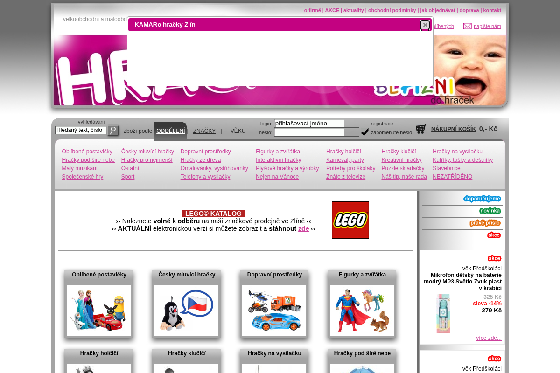The image size is (560, 373).
Task: Open the Společenské hry category link
Action: pos(83,177)
